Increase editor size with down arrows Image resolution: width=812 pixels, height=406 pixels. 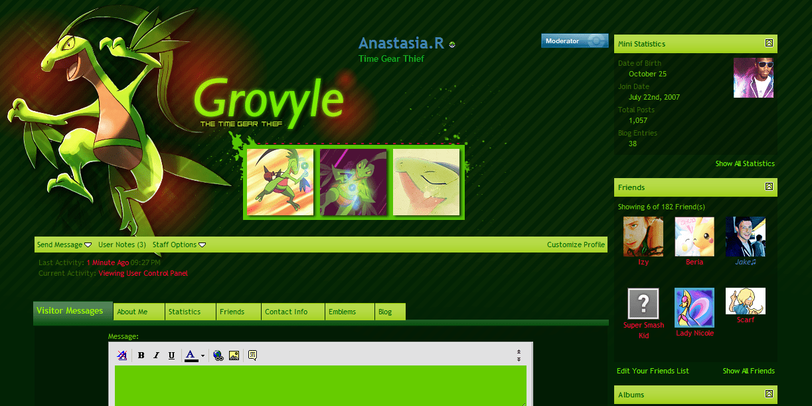point(519,359)
